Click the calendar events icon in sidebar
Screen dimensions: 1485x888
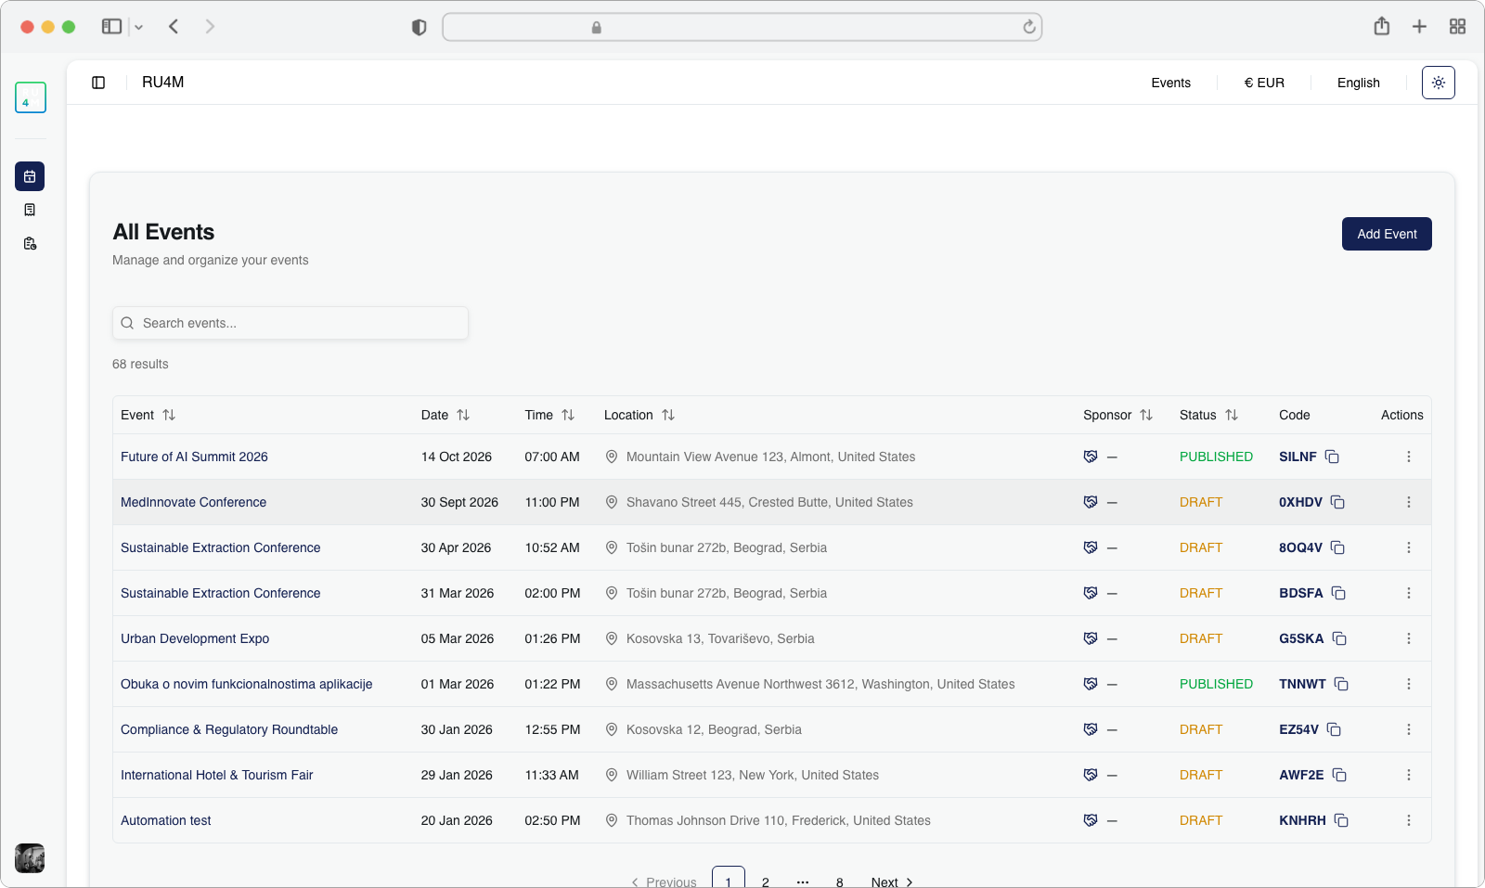[x=30, y=176]
